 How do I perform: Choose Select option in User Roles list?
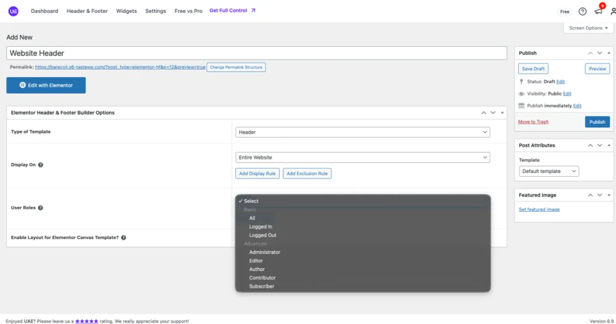tap(363, 201)
